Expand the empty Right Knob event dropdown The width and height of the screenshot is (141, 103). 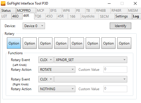coord(91,79)
